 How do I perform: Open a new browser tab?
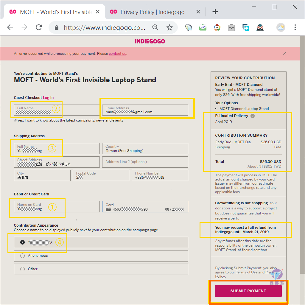(215, 12)
